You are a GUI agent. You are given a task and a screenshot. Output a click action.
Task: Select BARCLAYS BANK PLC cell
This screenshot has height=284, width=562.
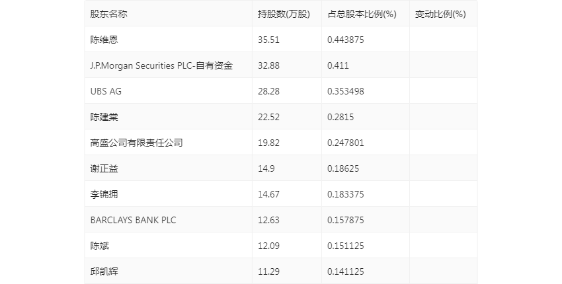pos(133,220)
